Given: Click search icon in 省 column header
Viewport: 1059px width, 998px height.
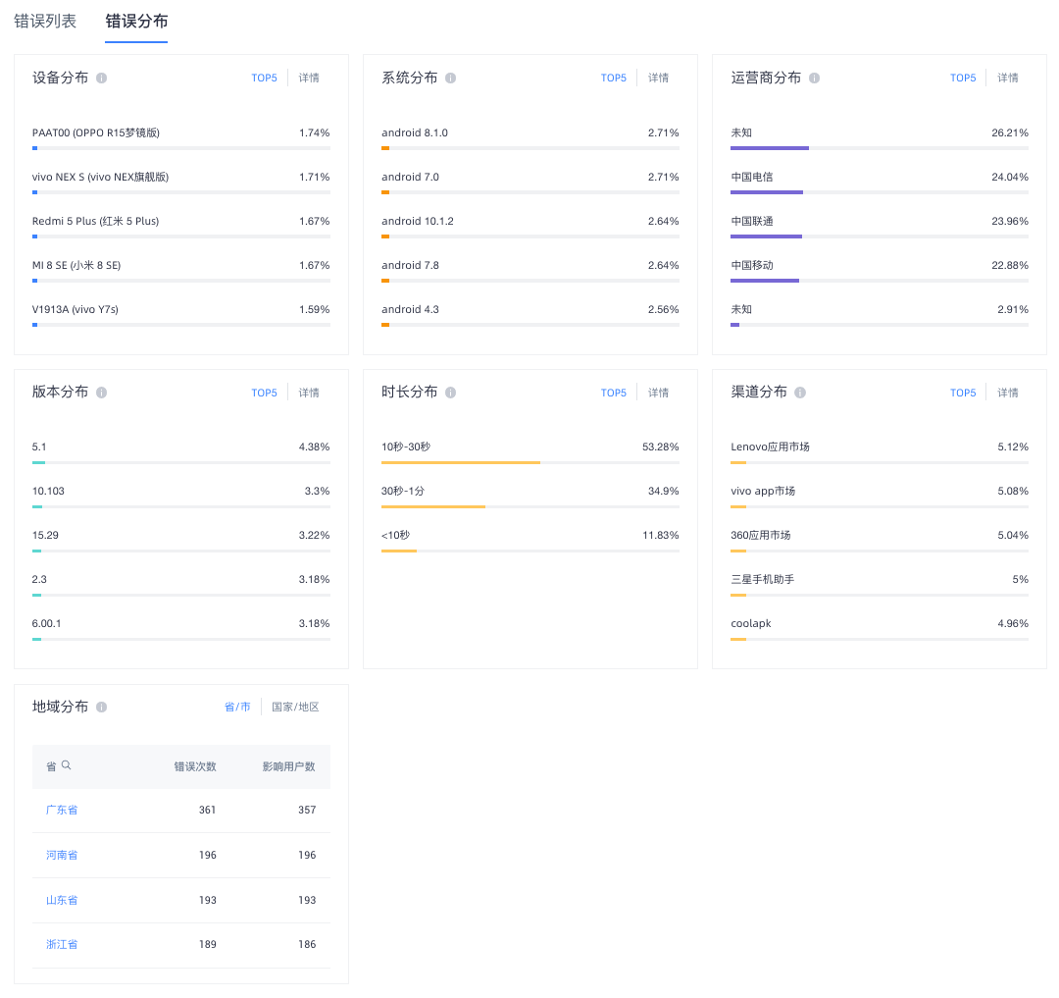Looking at the screenshot, I should 67,765.
